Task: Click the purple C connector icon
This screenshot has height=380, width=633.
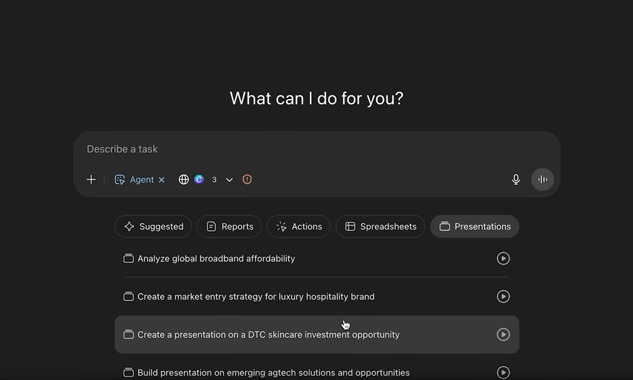Action: (199, 180)
